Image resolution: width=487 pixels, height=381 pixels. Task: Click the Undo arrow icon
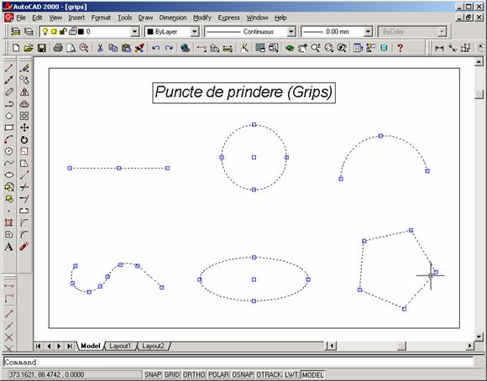point(155,48)
